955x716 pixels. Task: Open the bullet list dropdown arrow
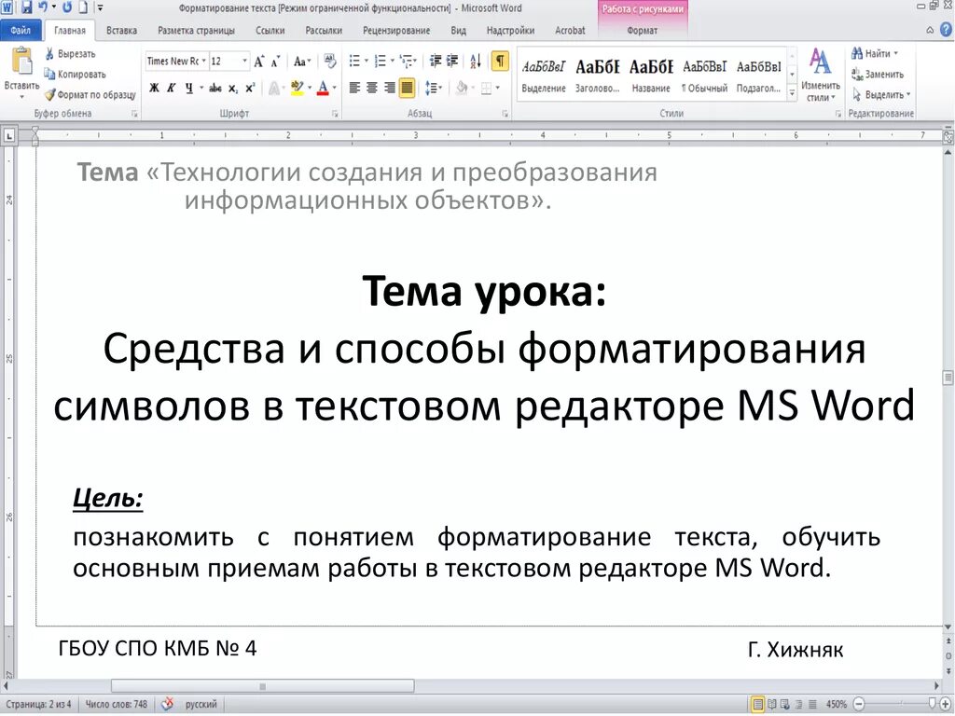pyautogui.click(x=366, y=61)
